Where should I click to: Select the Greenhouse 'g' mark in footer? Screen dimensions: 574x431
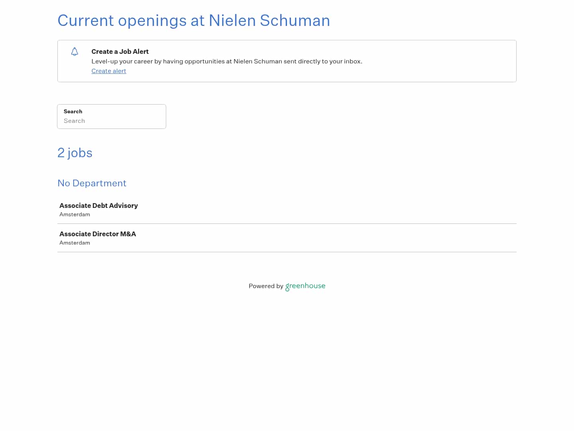pyautogui.click(x=287, y=288)
